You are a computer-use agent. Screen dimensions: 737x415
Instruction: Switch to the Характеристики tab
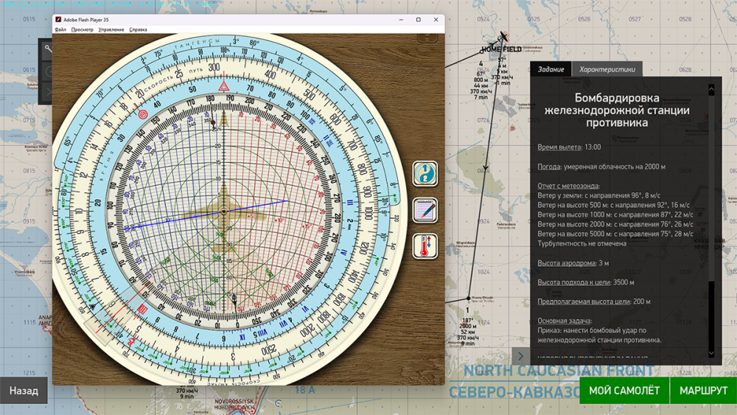coord(607,69)
